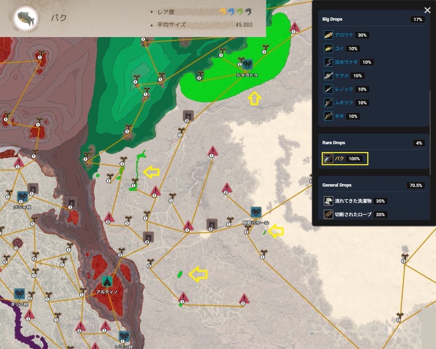Click the タリフ村 village icon
Image resolution: width=436 pixels, height=349 pixels.
pos(19,294)
